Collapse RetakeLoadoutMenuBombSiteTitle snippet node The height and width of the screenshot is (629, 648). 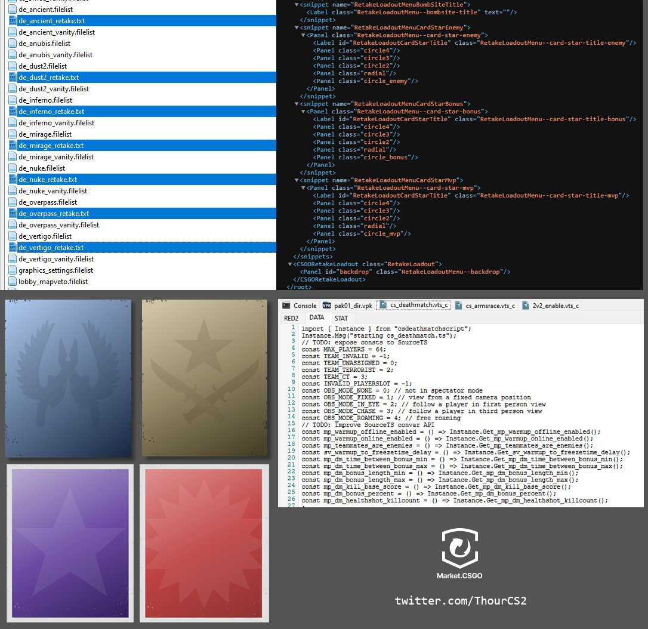pyautogui.click(x=297, y=5)
